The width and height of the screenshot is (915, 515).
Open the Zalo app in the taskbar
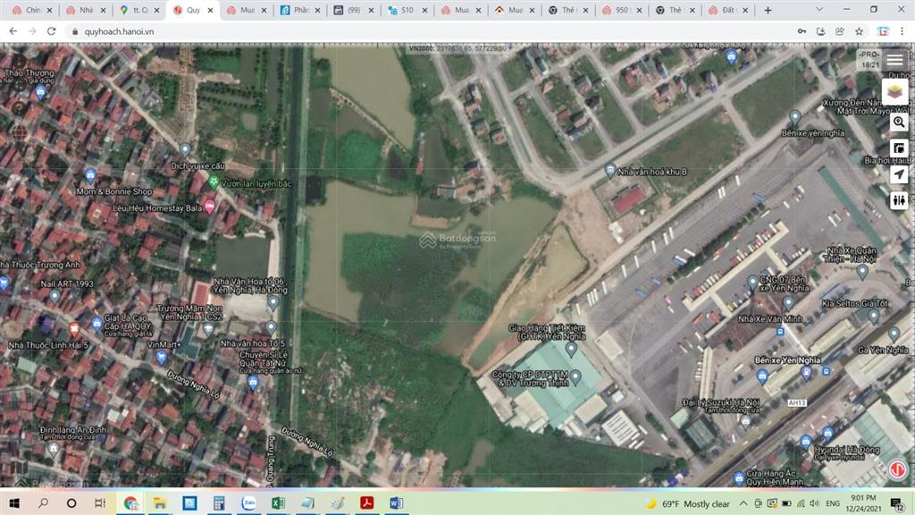[248, 503]
